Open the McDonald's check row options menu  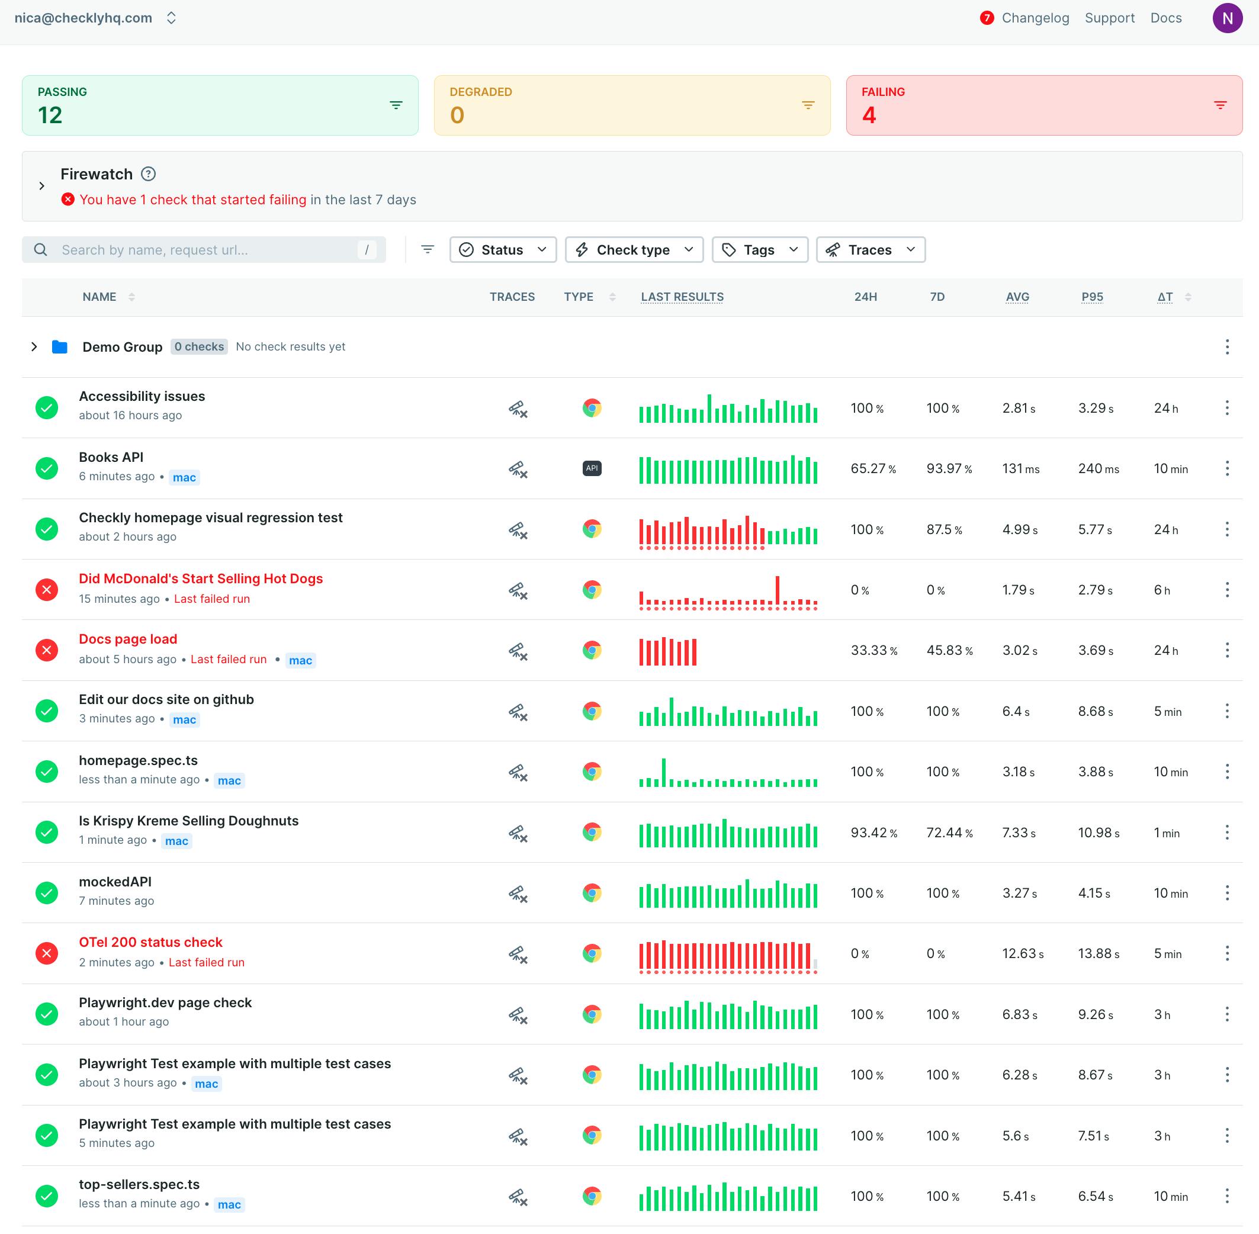click(1226, 590)
